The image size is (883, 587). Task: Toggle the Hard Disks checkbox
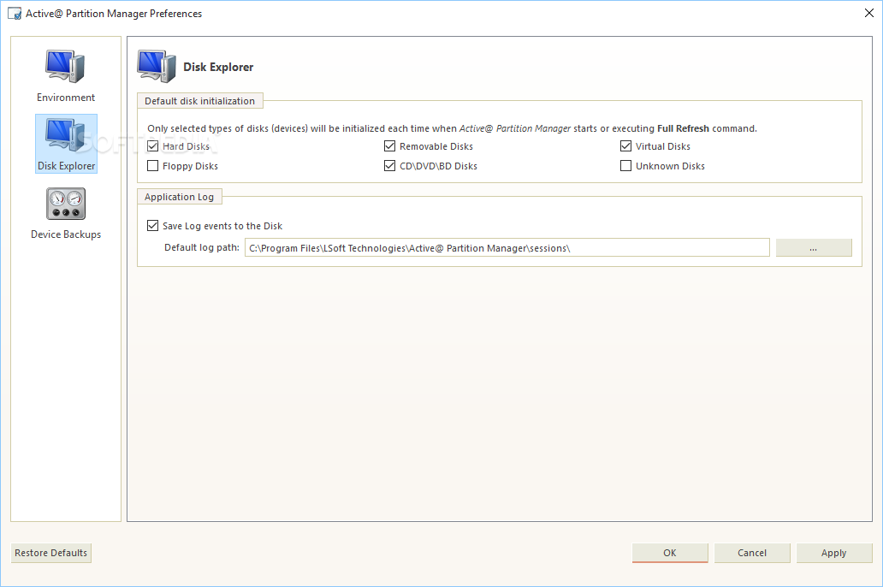152,146
